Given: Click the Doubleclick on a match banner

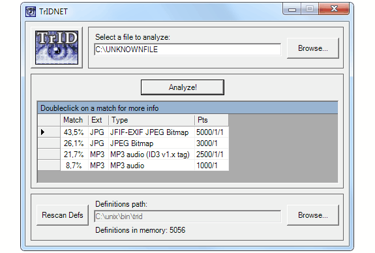Looking at the screenshot, I should tap(188, 108).
